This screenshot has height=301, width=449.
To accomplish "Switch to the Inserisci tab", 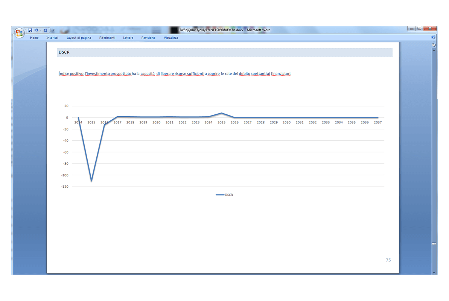I will pyautogui.click(x=52, y=38).
